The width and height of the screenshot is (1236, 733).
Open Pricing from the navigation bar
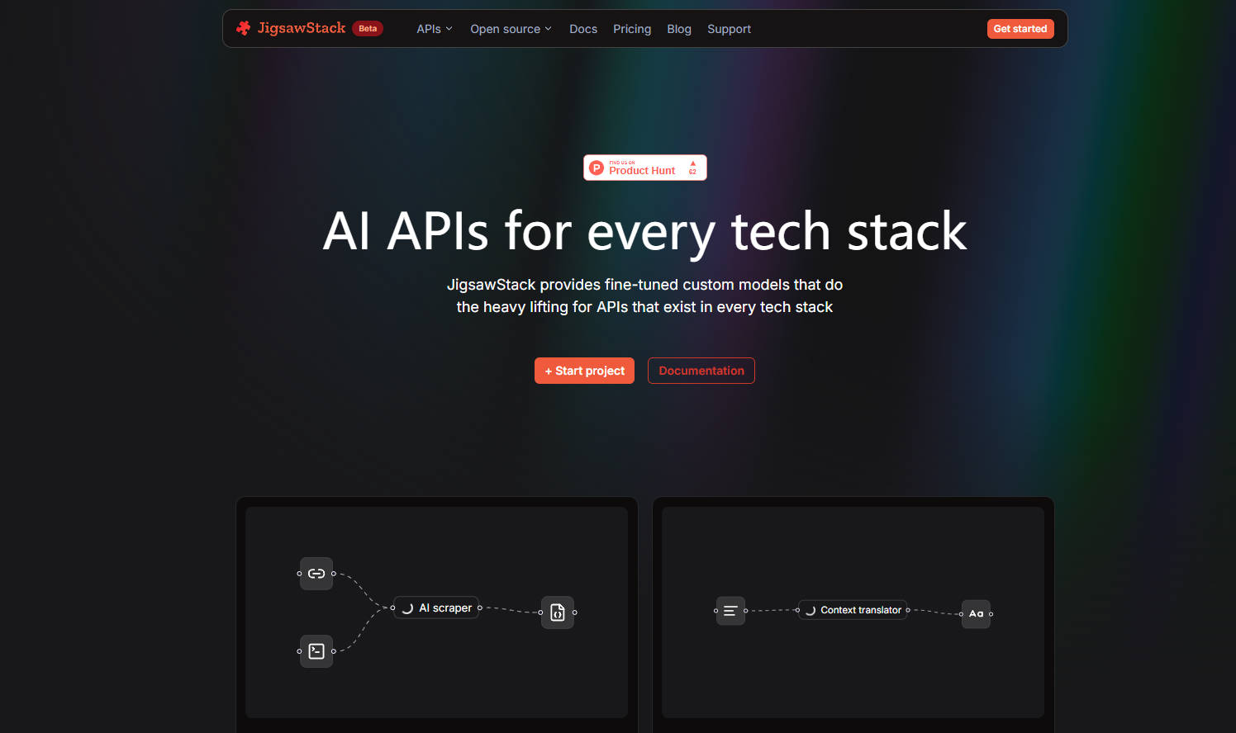[x=632, y=28]
